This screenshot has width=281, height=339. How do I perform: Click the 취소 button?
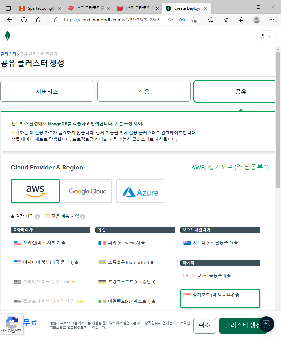[204, 325]
